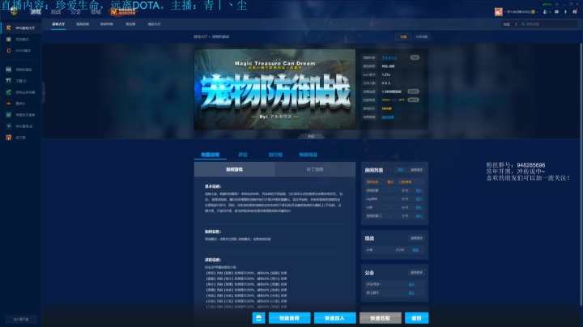
Task: Click the platform shield logo icon
Action: (x=14, y=11)
